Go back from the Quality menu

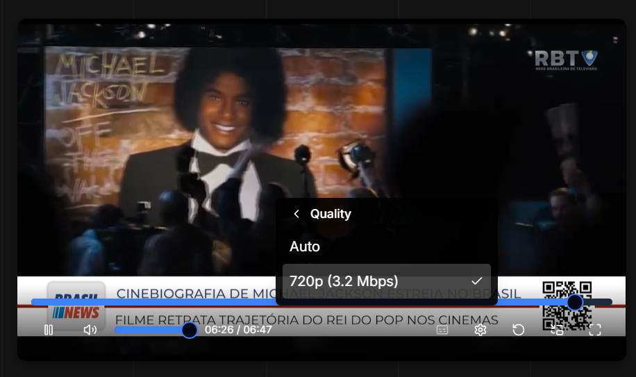coord(296,214)
